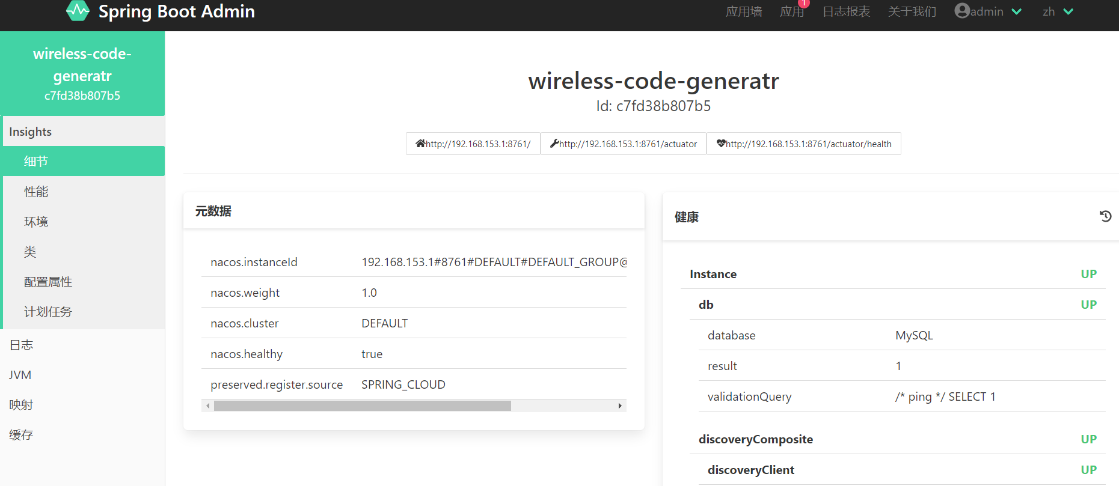Open 配置属性 in the sidebar
This screenshot has height=486, width=1119.
[x=84, y=282]
